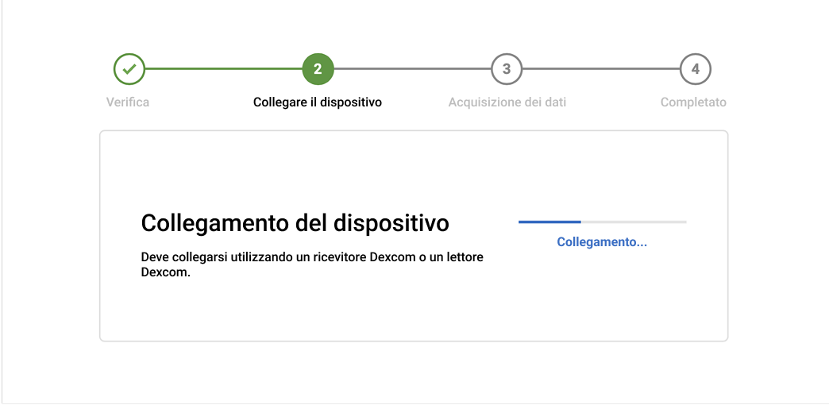This screenshot has width=829, height=405.
Task: Select the green step 2 circle
Action: 318,69
